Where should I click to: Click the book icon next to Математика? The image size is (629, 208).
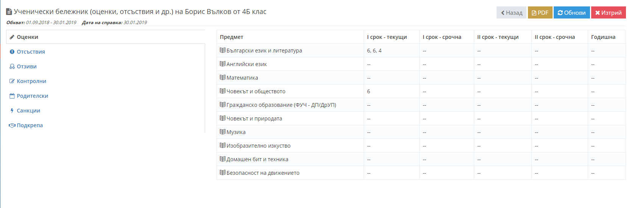223,77
